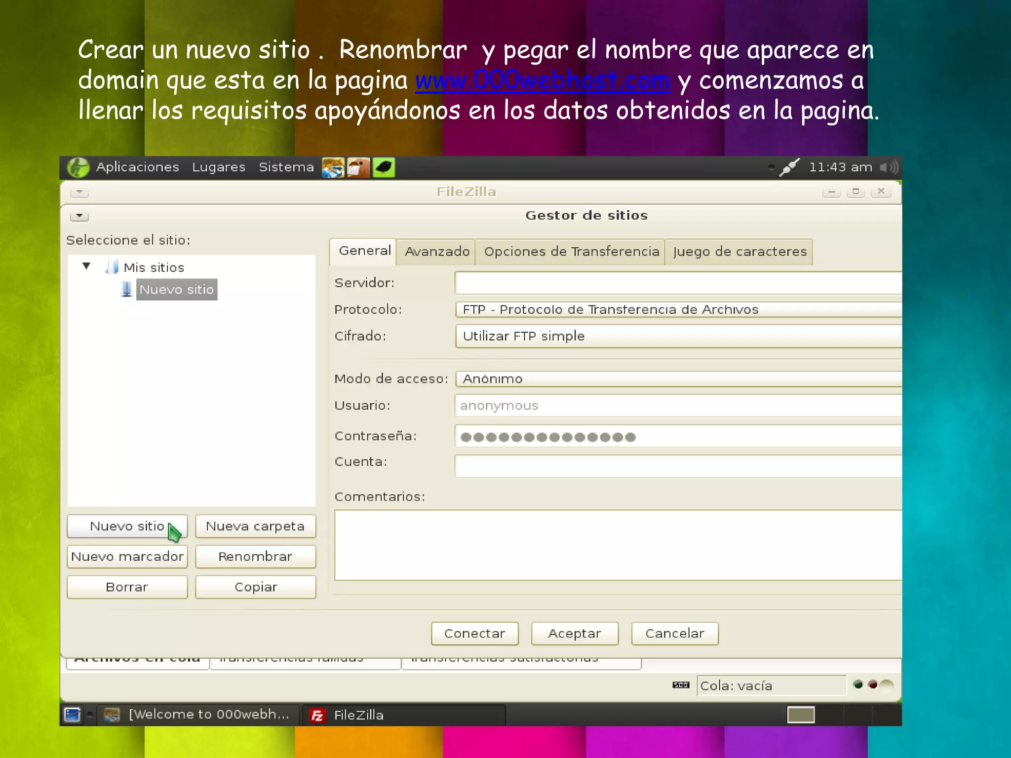
Task: Click the Cuenta input field
Action: (678, 466)
